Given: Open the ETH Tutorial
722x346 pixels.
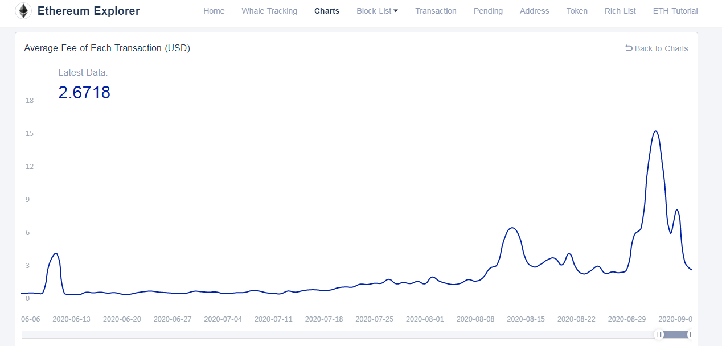Looking at the screenshot, I should coord(675,11).
